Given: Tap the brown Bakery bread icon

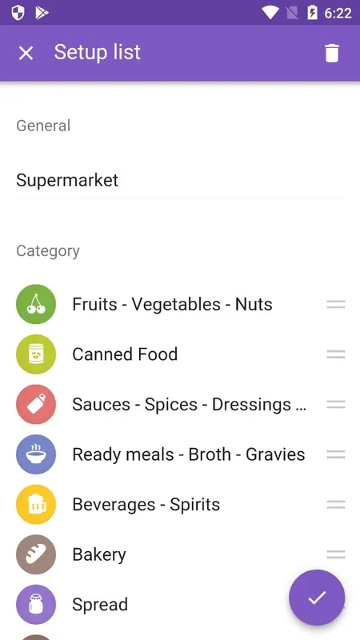Looking at the screenshot, I should pyautogui.click(x=36, y=554).
